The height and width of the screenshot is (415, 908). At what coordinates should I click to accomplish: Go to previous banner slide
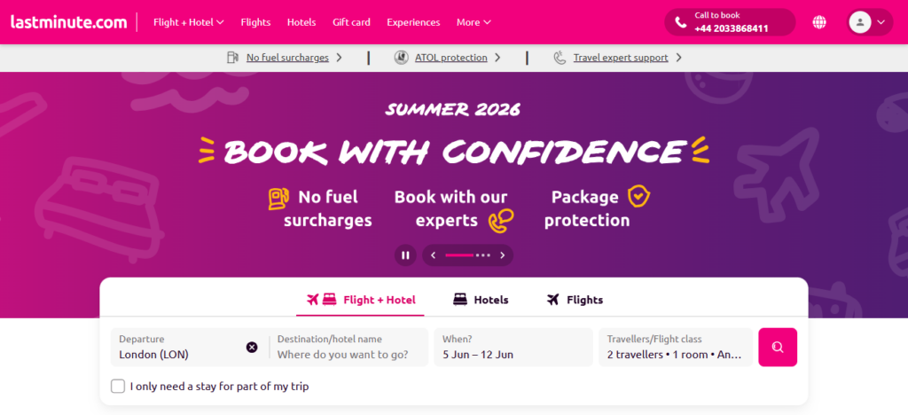433,255
